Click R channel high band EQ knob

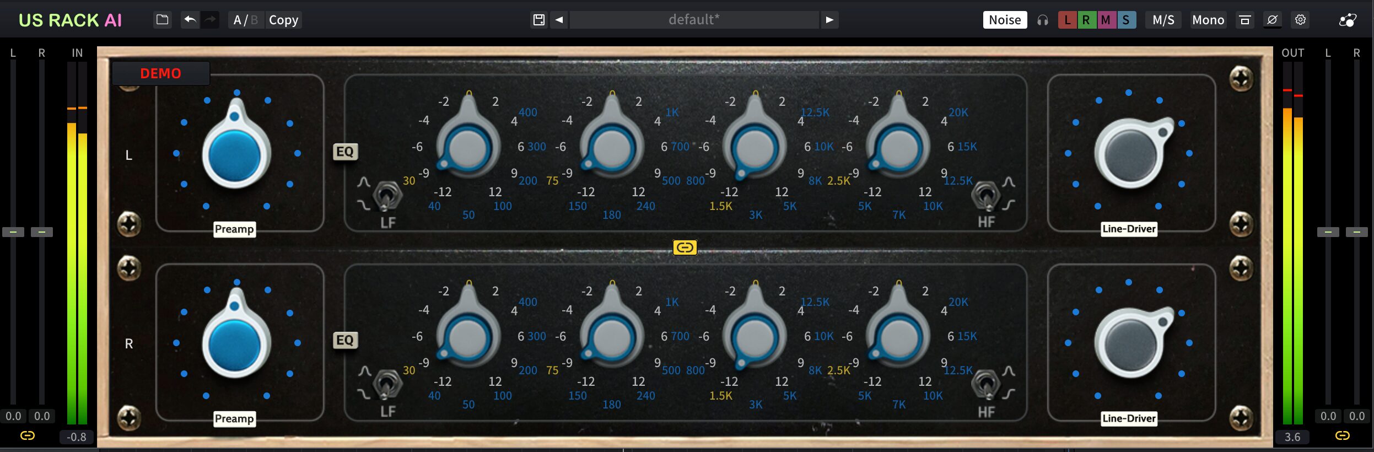click(x=898, y=337)
